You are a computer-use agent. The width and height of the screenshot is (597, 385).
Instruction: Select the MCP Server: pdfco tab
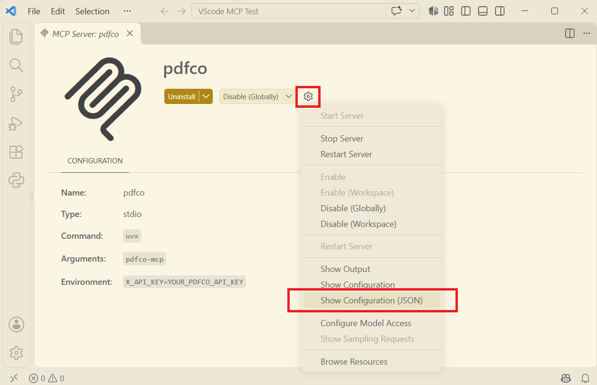[x=88, y=33]
